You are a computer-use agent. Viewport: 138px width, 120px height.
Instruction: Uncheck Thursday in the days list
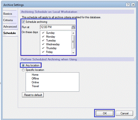pyautogui.click(x=43, y=48)
